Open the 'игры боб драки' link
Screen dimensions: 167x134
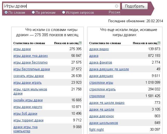click(25, 114)
